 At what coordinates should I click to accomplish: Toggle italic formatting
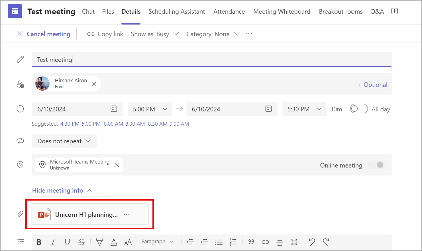tap(53, 242)
